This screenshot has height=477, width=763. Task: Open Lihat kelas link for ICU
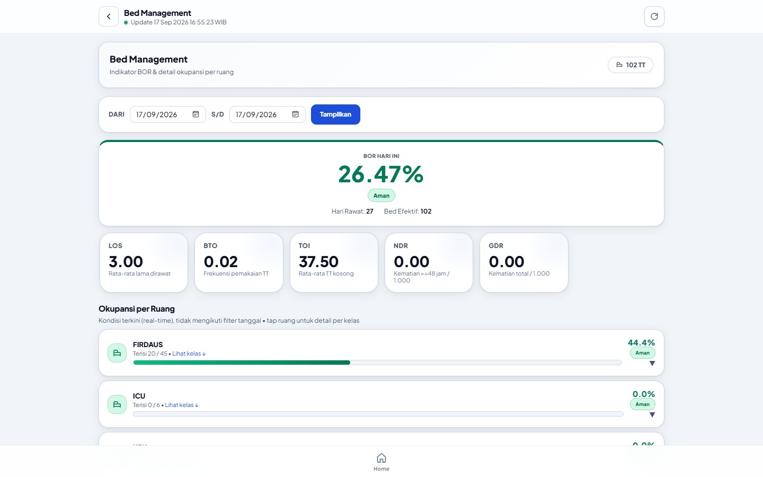pyautogui.click(x=182, y=405)
